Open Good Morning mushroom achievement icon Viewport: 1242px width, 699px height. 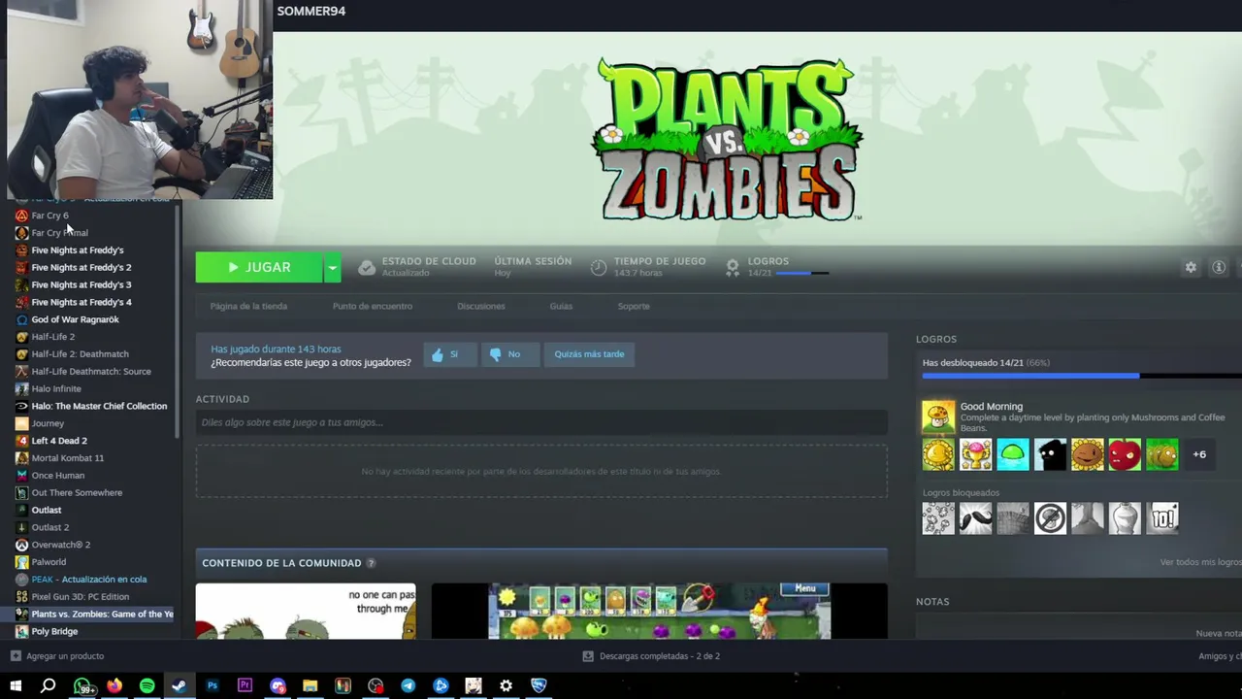(x=938, y=417)
